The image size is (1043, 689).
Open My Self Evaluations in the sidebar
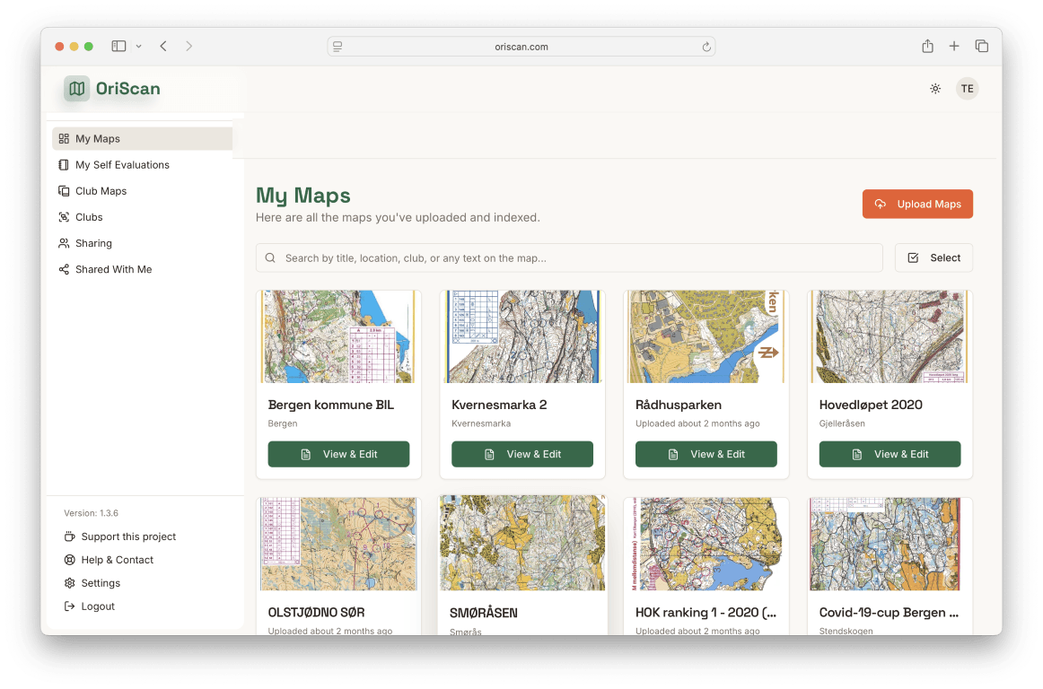(143, 164)
